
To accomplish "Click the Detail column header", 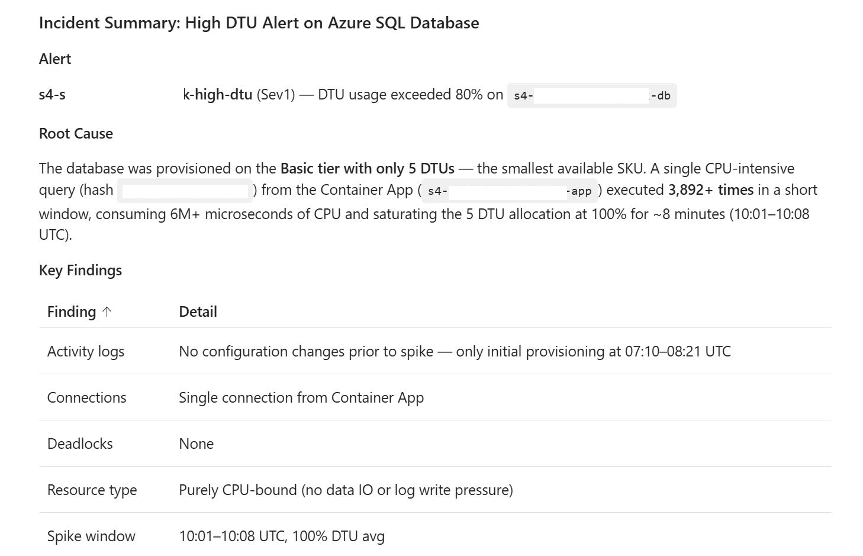I will (x=198, y=311).
